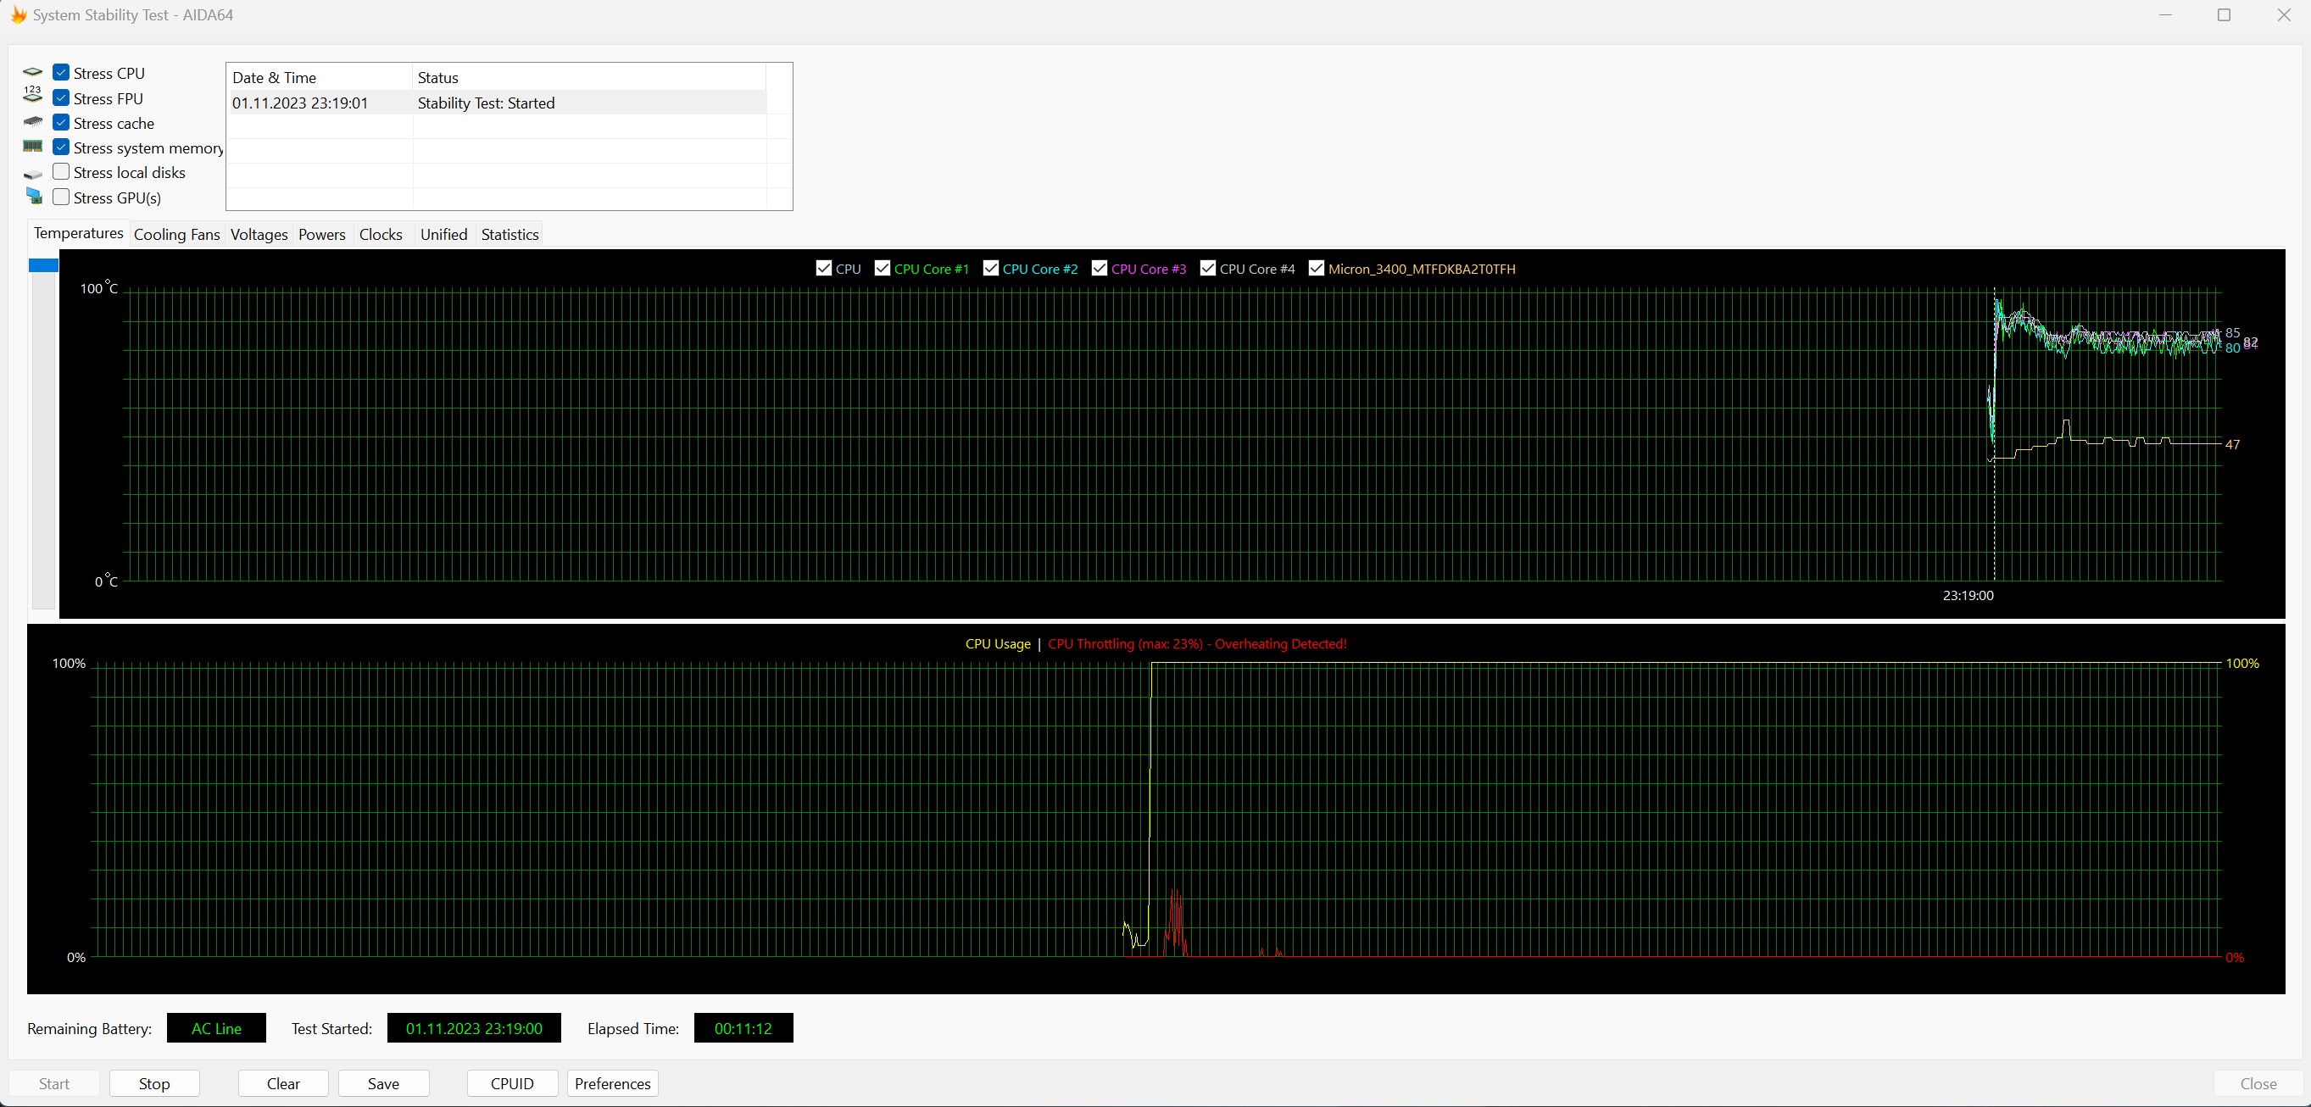Stop the stability test
Viewport: 2311px width, 1107px height.
pyautogui.click(x=154, y=1082)
